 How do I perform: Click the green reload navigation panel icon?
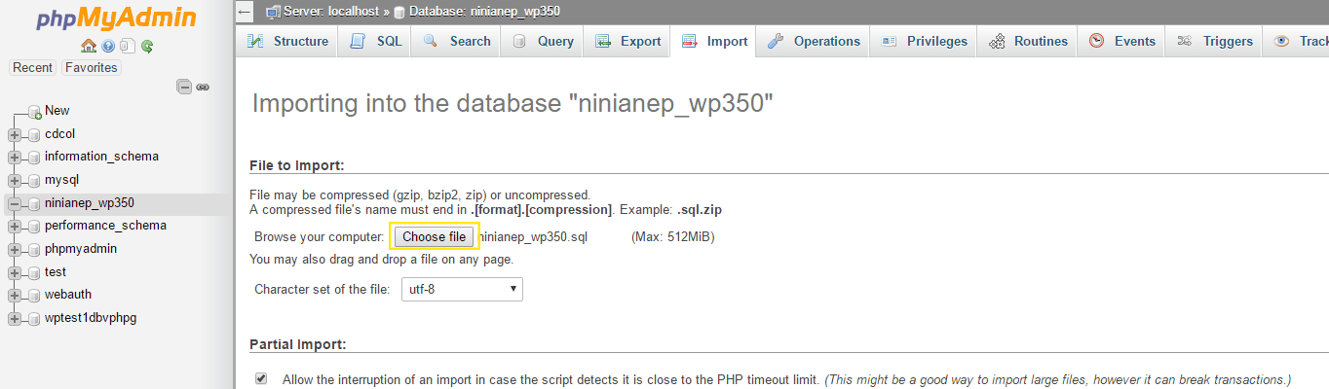(147, 46)
